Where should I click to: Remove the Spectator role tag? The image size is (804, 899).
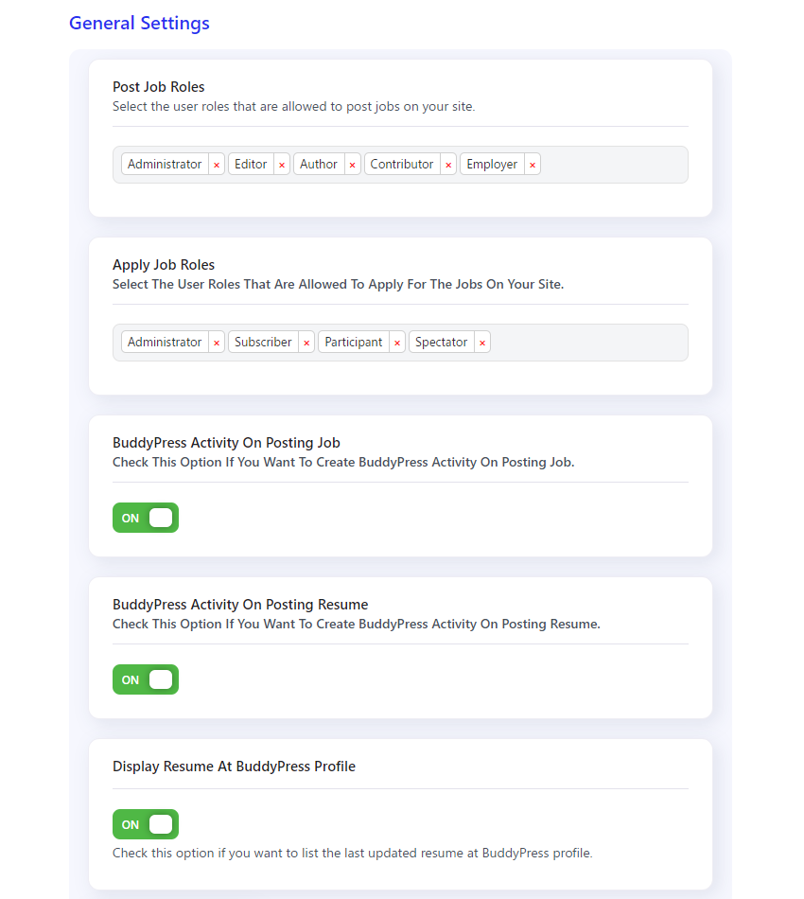point(482,343)
